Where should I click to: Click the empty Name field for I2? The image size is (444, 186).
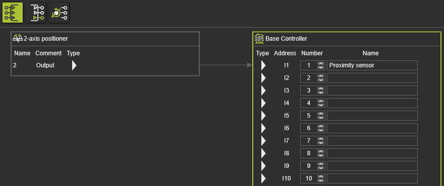pyautogui.click(x=372, y=78)
